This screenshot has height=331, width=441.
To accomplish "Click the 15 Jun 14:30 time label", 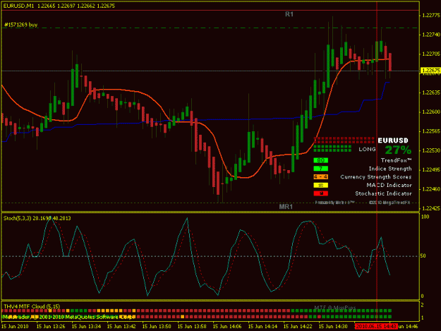I will click(333, 327).
